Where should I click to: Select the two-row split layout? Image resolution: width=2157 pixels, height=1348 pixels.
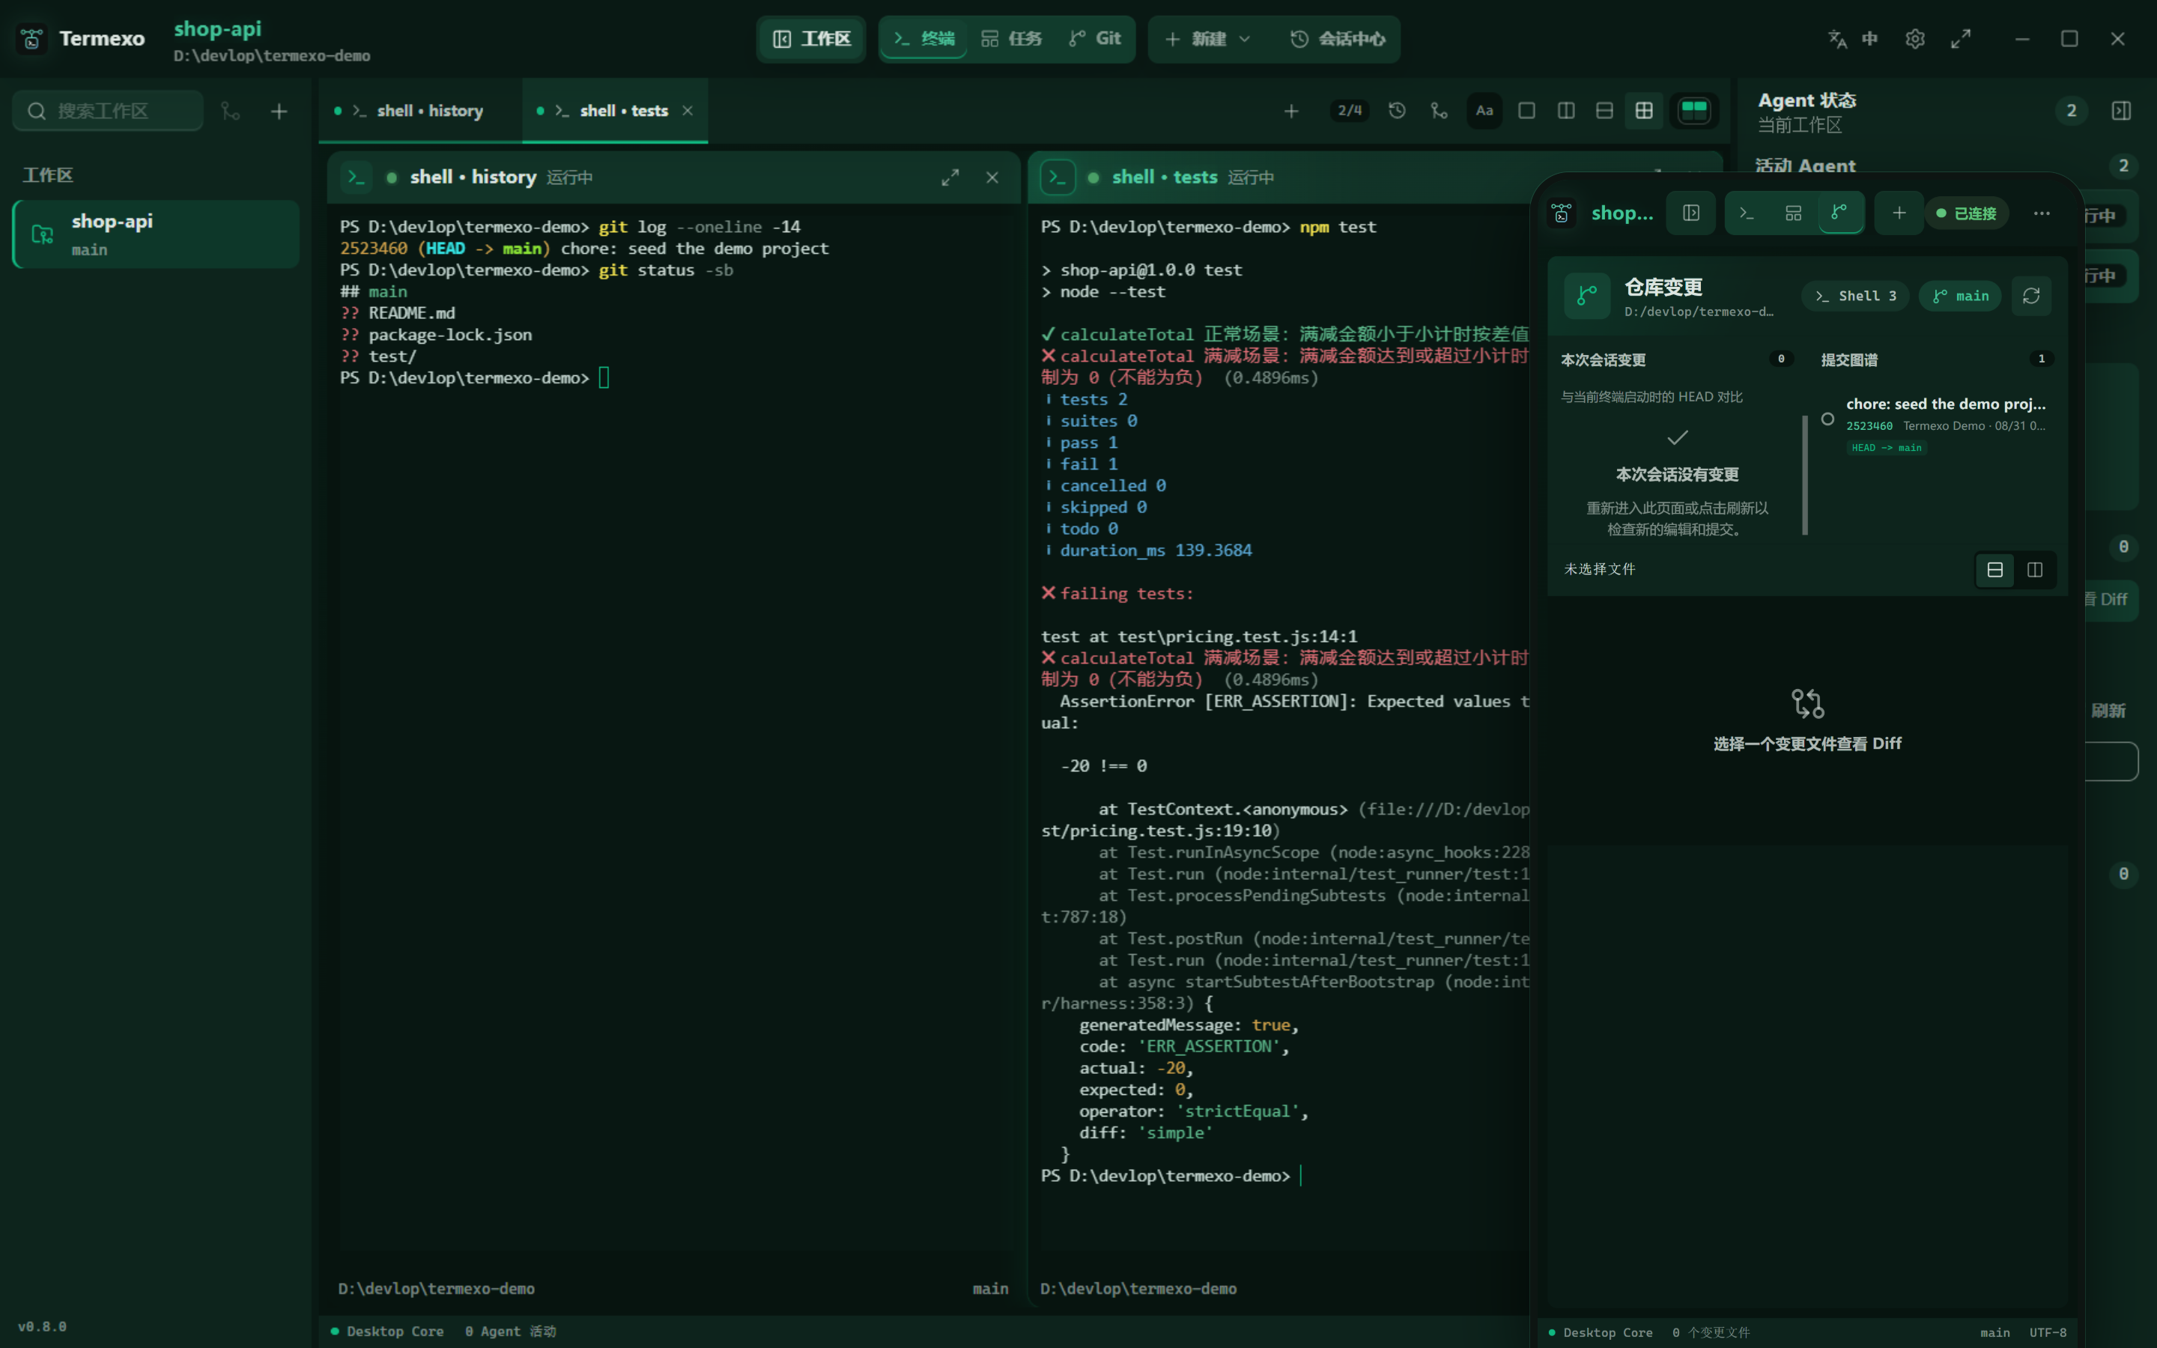point(1604,111)
